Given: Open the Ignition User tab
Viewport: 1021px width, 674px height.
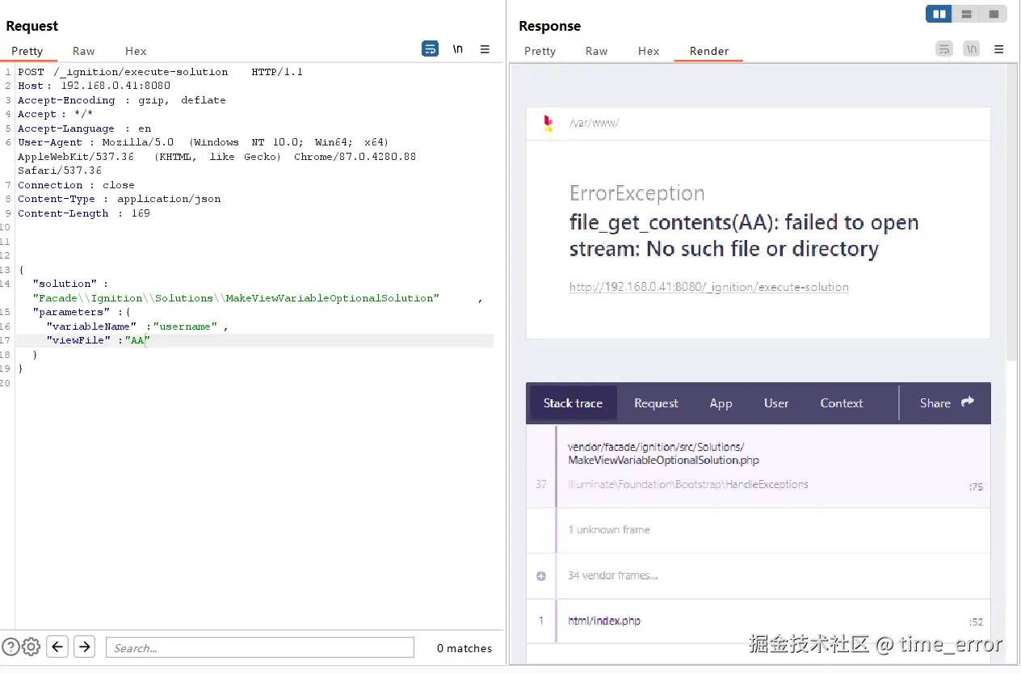Looking at the screenshot, I should [776, 402].
